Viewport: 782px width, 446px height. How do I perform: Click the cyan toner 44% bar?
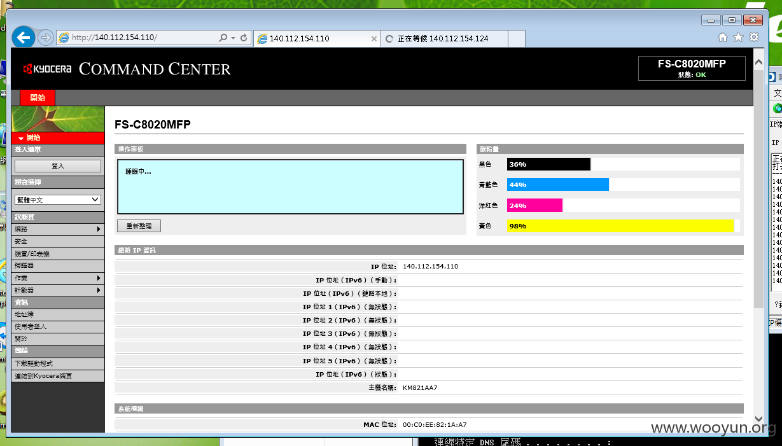point(558,185)
